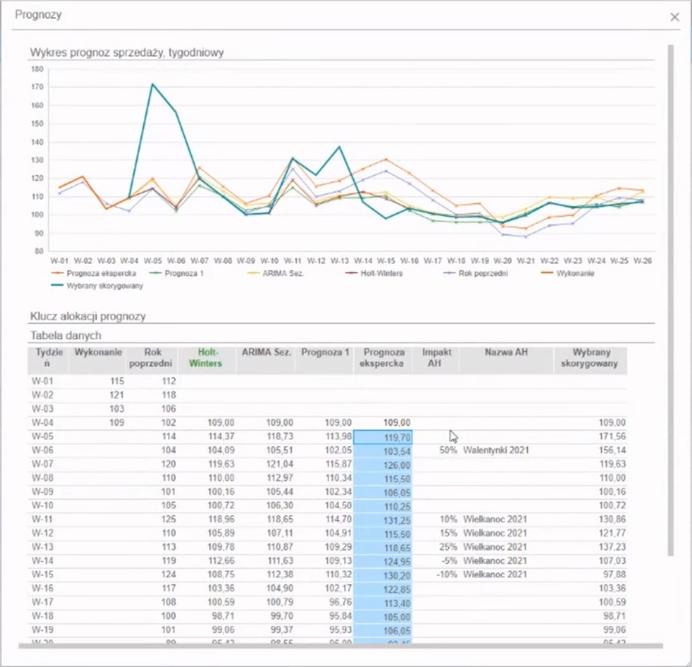This screenshot has height=667, width=692.
Task: Select the Holt-Winters column header
Action: 206,358
